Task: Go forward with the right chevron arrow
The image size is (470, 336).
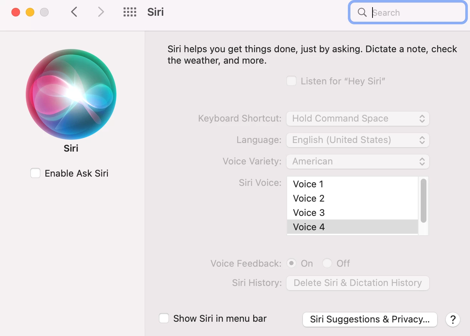Action: pos(101,12)
